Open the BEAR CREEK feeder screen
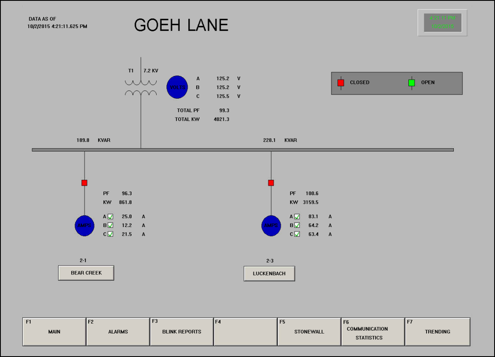Screen dimensions: 495x357 click(86, 273)
